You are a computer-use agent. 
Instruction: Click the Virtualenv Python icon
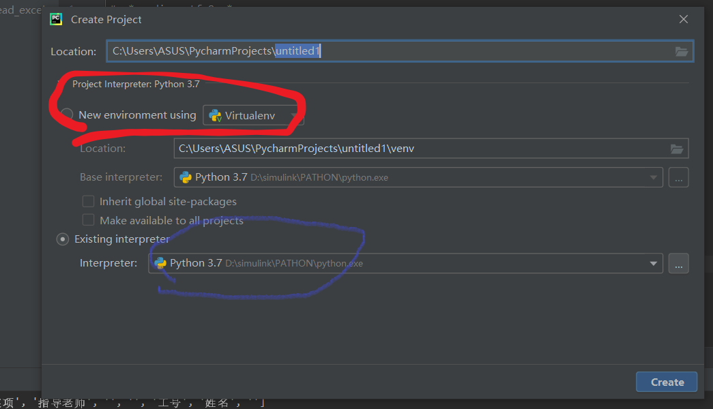[x=215, y=115]
